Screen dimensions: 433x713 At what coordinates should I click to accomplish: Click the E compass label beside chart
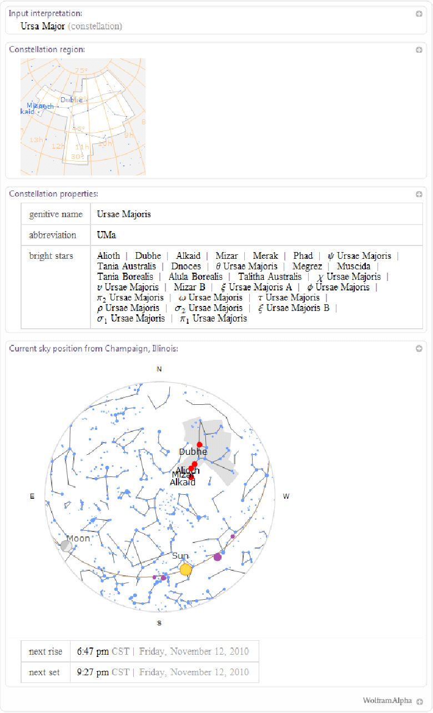(32, 496)
